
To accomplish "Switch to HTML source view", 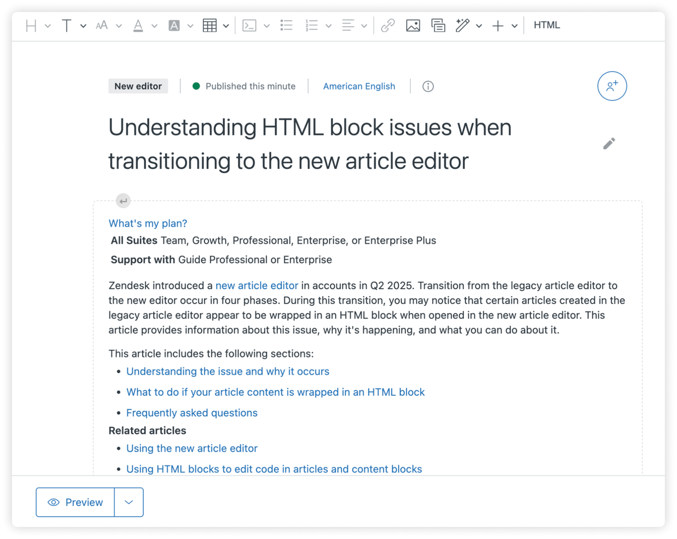I will click(547, 25).
